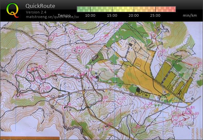
Task: Select control circle 55 on the map
Action: (196, 66)
